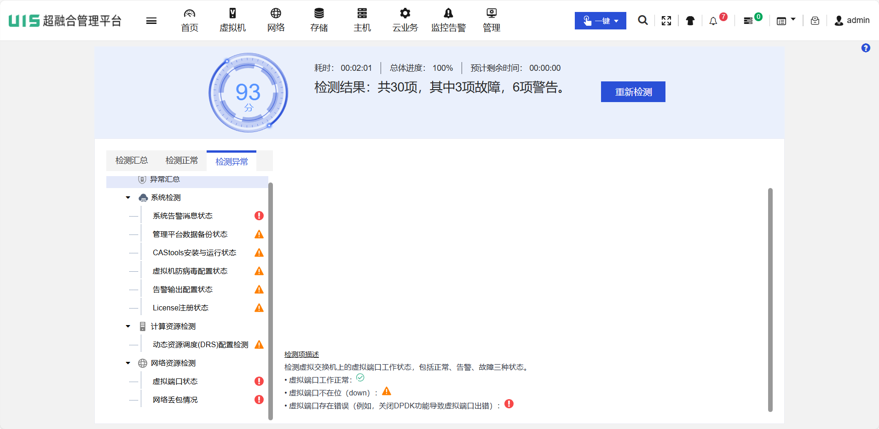Switch to the 检测汇总 tab
The height and width of the screenshot is (429, 879).
[132, 160]
